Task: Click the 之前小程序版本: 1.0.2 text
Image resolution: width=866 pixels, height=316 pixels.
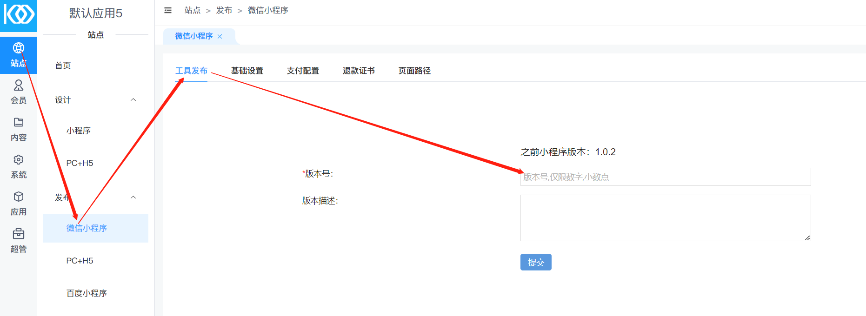Action: tap(568, 152)
